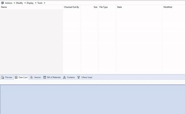Expand the Tools dropdown arrow
185x114 pixels.
(44, 3)
